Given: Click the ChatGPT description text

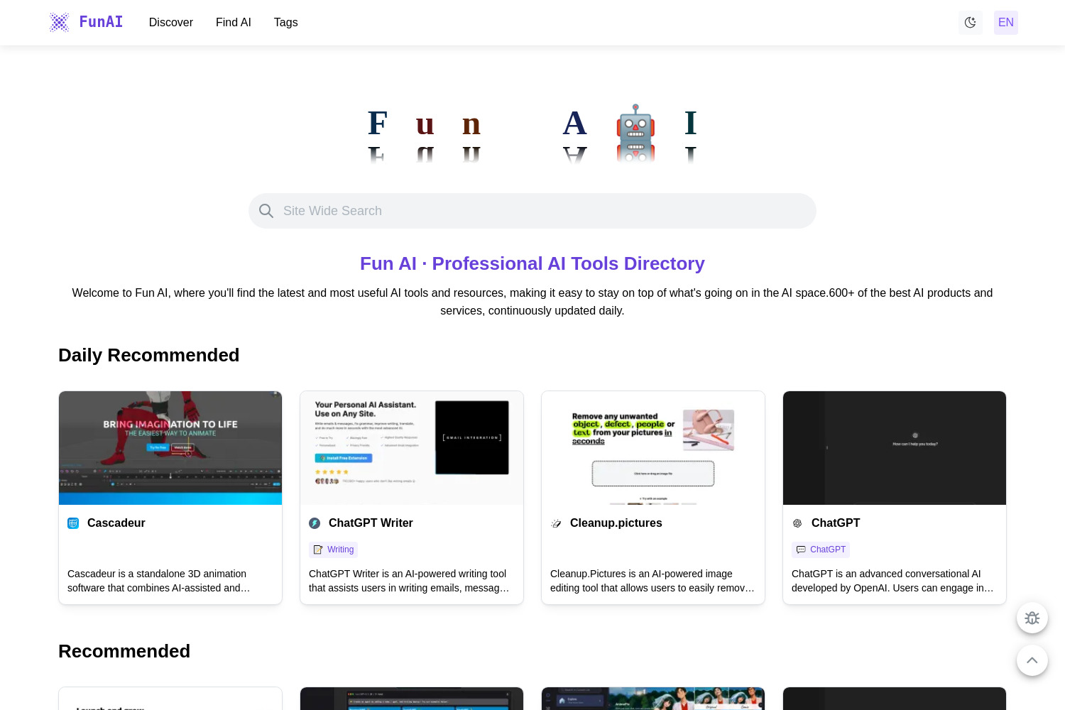Looking at the screenshot, I should click(x=892, y=581).
